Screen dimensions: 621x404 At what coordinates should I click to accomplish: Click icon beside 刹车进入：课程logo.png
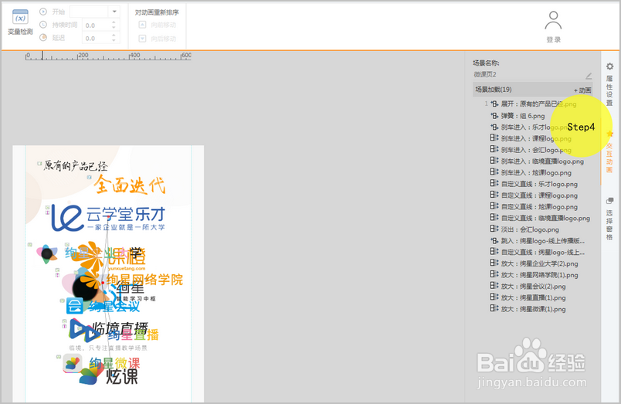(x=494, y=138)
